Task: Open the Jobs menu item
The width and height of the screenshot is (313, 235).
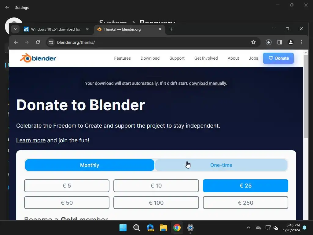Action: coord(253,58)
